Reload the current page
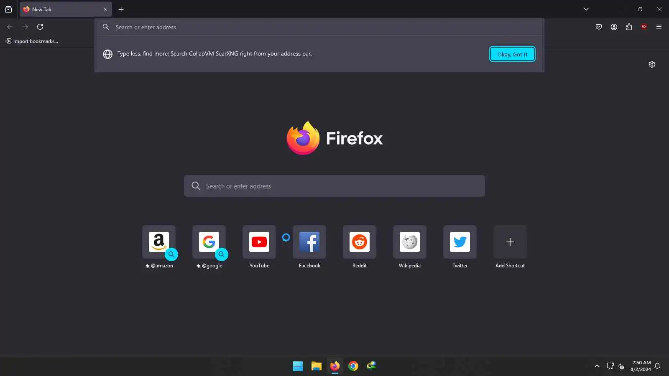 click(x=40, y=27)
